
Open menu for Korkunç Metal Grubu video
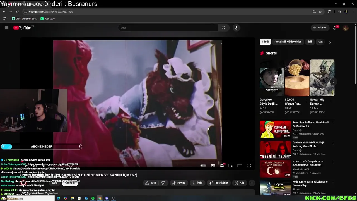[x=333, y=143]
